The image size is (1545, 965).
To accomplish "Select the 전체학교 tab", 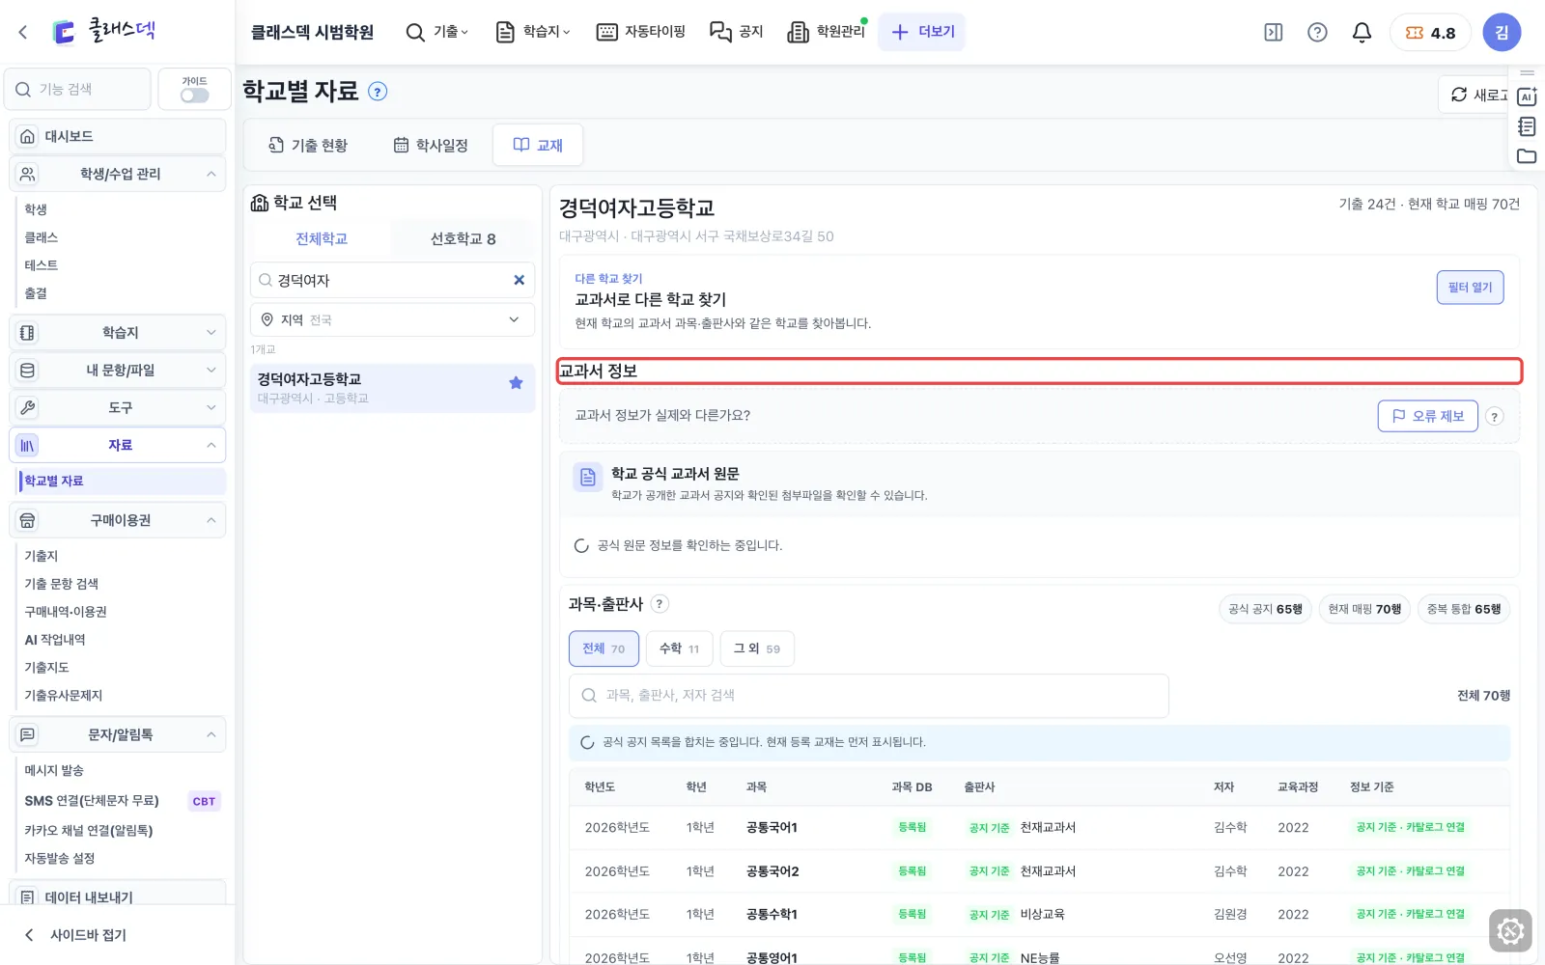I will (322, 238).
